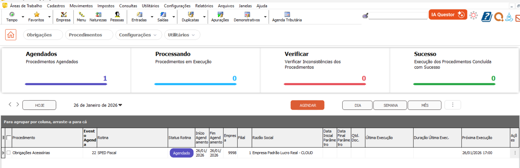Click the home icon button
The height and width of the screenshot is (168, 520).
click(x=11, y=35)
